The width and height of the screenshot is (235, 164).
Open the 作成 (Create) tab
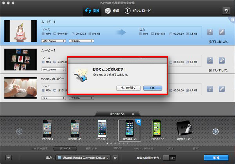pos(112,11)
